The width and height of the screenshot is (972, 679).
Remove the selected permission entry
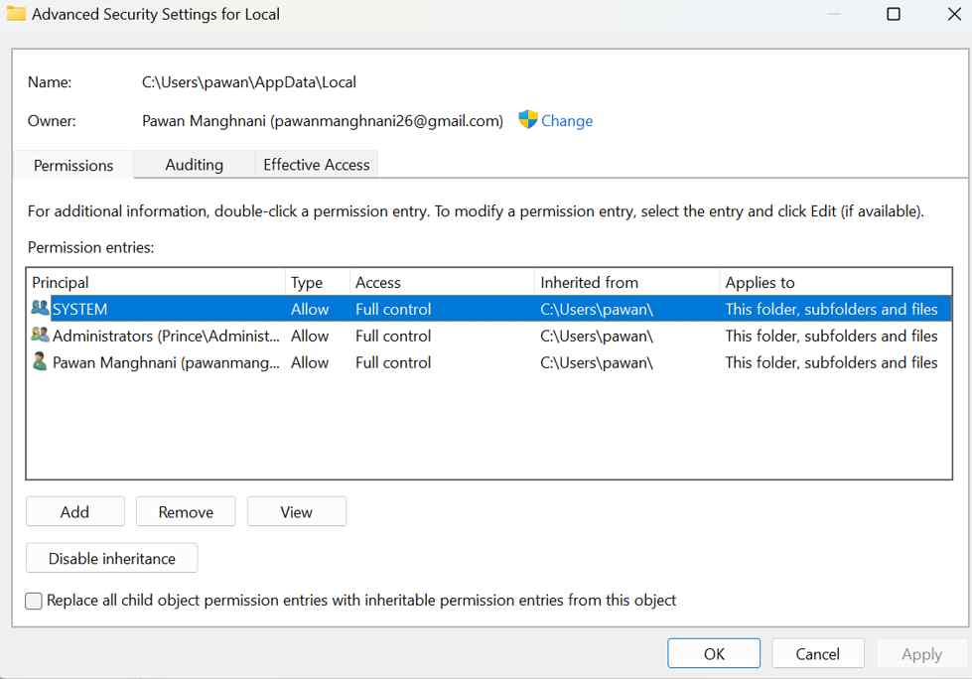point(186,512)
